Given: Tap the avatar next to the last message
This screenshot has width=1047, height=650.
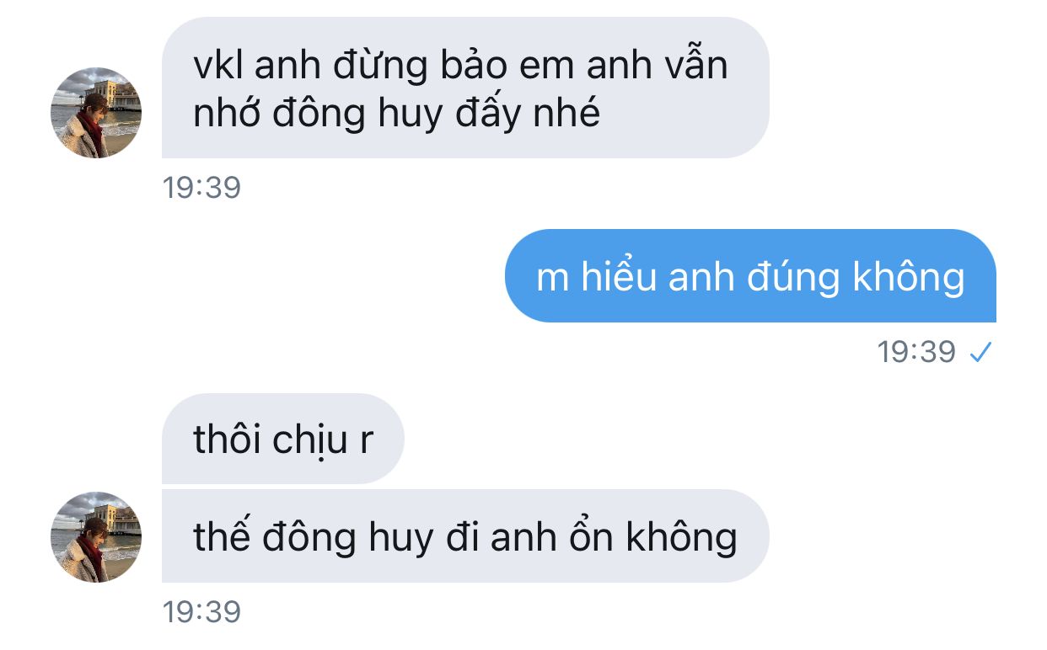Looking at the screenshot, I should pyautogui.click(x=96, y=537).
